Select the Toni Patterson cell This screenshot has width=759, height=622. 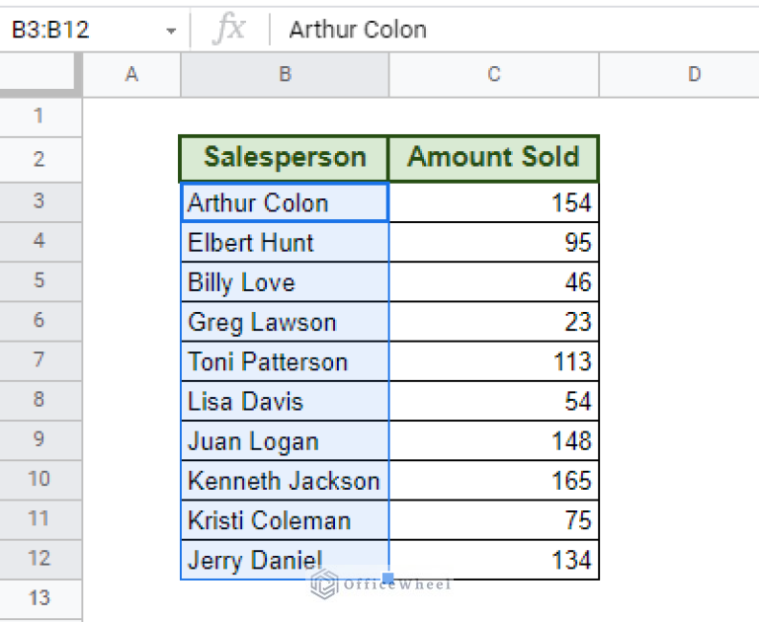285,361
